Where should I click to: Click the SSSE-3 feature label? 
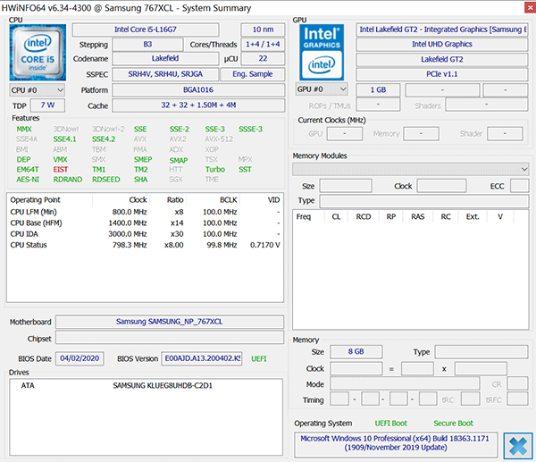click(x=250, y=130)
